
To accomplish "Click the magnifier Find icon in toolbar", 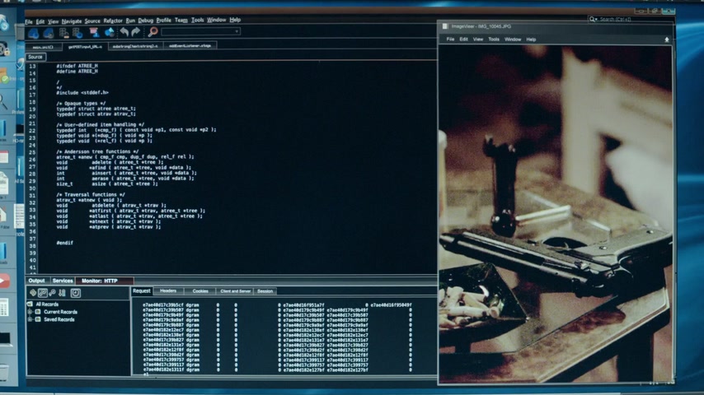I will [153, 32].
